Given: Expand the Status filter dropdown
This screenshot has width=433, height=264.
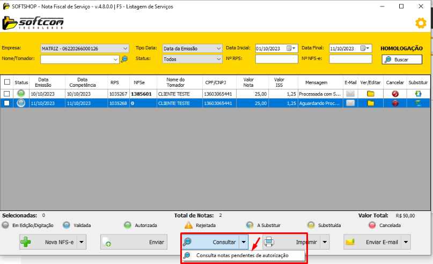Looking at the screenshot, I should point(218,59).
